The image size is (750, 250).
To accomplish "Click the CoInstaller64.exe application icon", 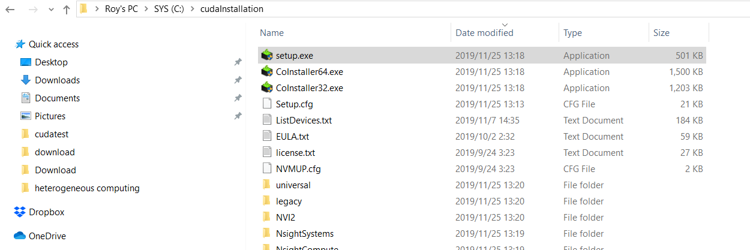I will tap(267, 71).
